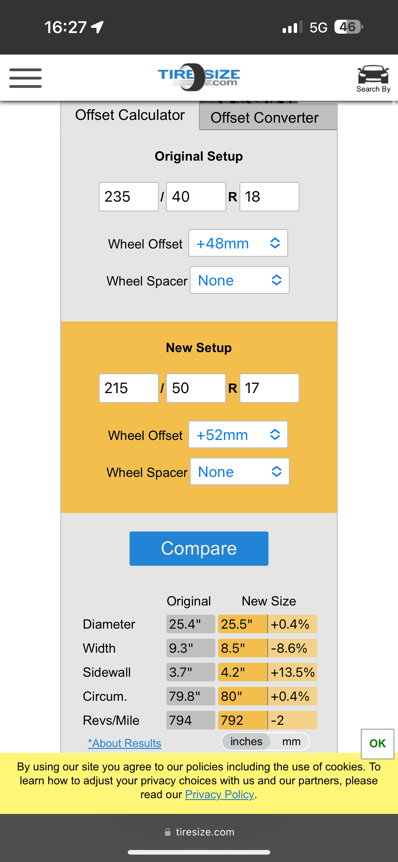Select the Offset Calculator tab
The height and width of the screenshot is (862, 398).
click(130, 115)
